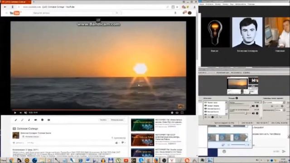Select the black-and-white portrait contact
Screen dimensions: 290x163
pyautogui.click(x=247, y=32)
